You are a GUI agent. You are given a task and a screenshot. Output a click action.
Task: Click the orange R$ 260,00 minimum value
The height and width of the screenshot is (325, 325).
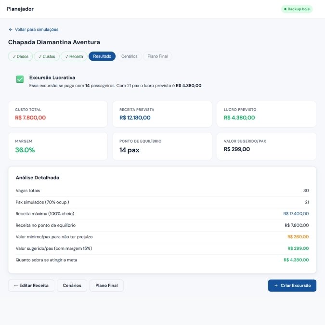coord(298,237)
